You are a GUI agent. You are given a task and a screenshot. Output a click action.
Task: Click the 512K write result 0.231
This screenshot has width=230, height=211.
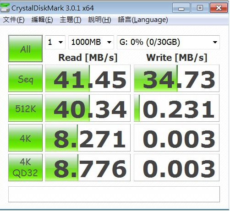(176, 108)
